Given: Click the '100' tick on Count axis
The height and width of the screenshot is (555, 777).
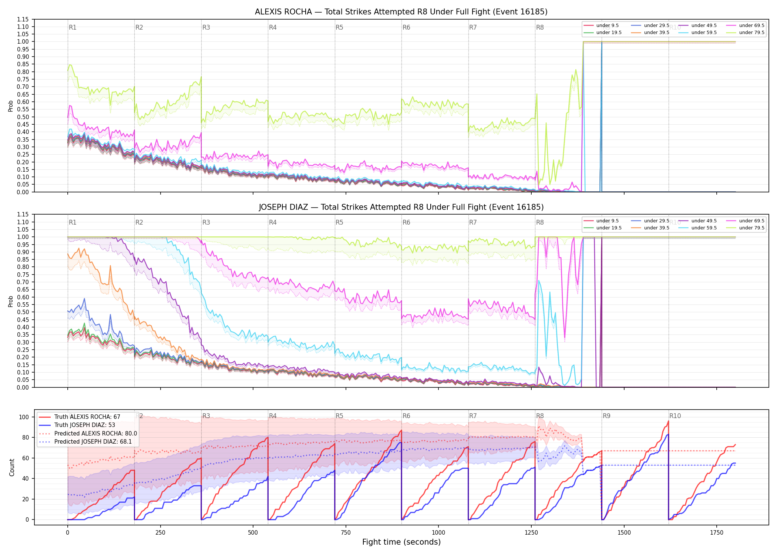Looking at the screenshot, I should 24,417.
